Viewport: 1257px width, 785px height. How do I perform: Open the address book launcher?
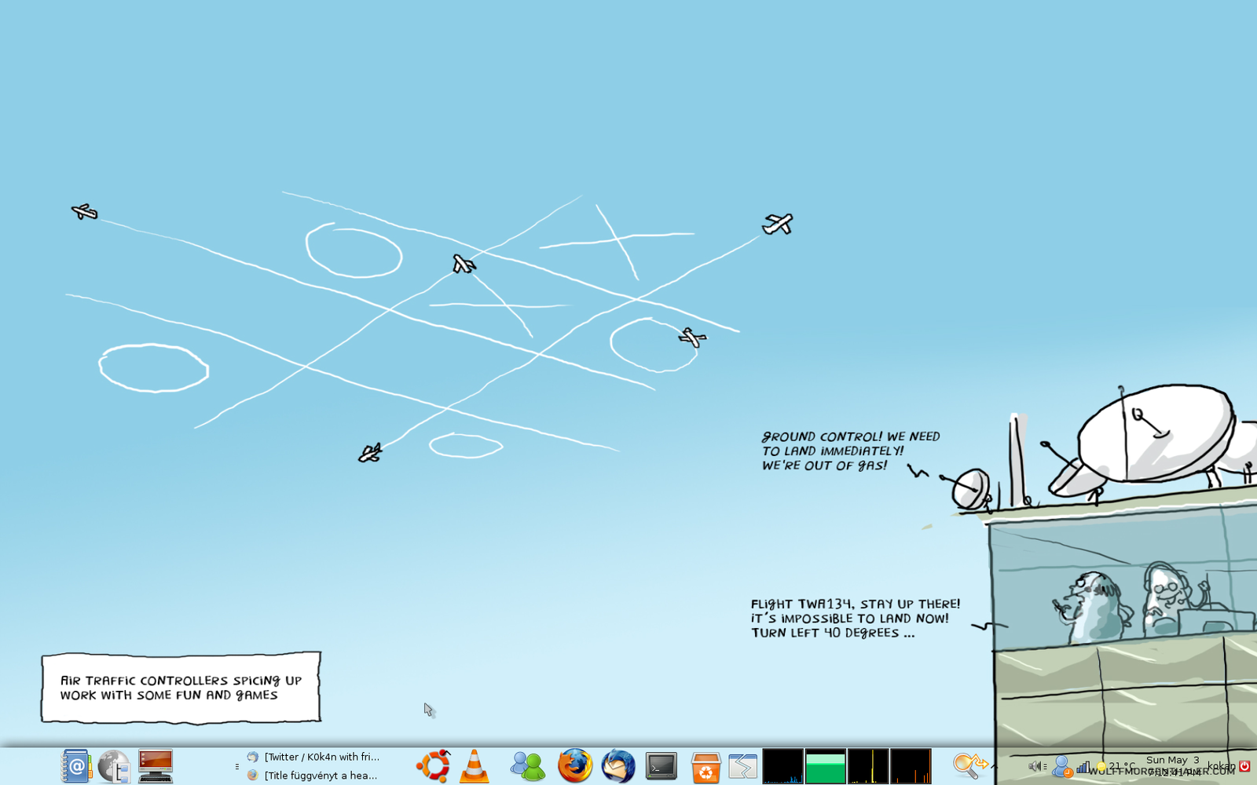[76, 766]
